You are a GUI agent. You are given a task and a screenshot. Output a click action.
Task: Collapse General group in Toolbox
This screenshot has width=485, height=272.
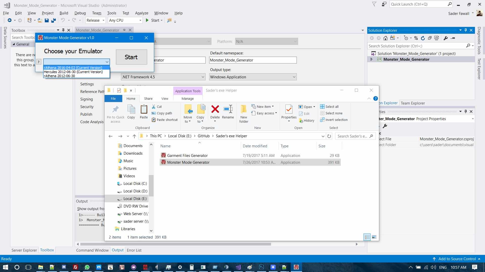pyautogui.click(x=14, y=44)
